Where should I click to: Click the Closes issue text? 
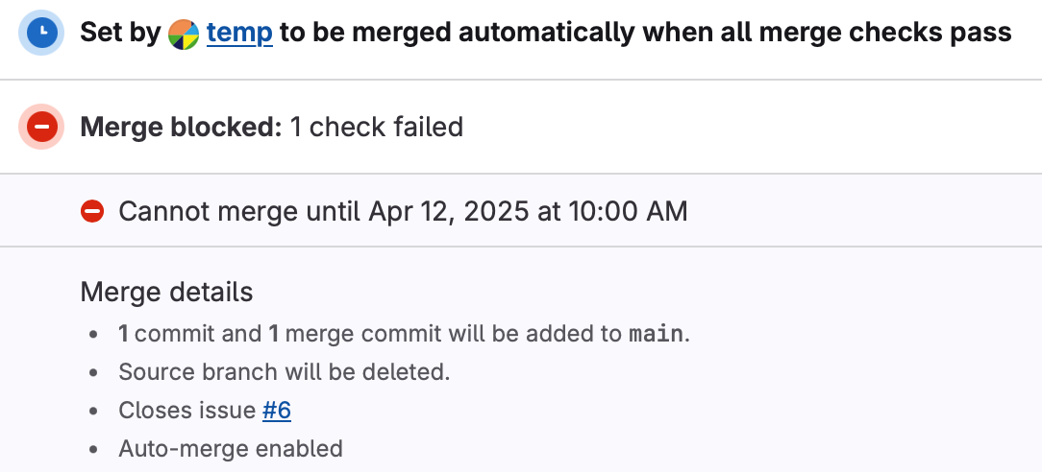[x=187, y=411]
